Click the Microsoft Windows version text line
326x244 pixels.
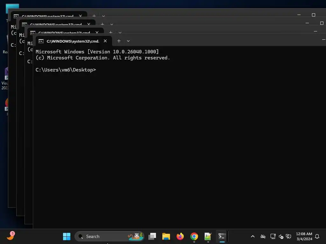pos(97,52)
